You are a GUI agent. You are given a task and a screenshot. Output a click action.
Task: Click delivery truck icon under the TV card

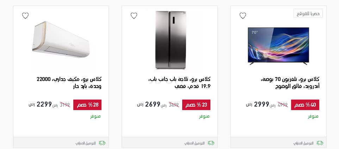320,143
